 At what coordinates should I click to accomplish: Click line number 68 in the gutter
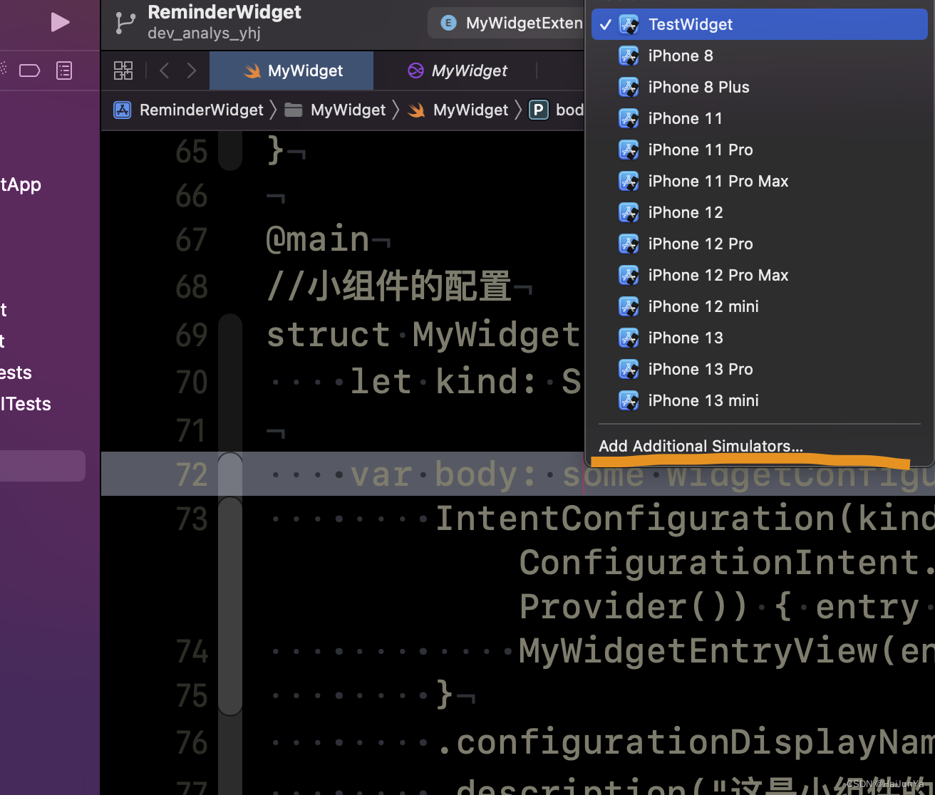pyautogui.click(x=192, y=286)
